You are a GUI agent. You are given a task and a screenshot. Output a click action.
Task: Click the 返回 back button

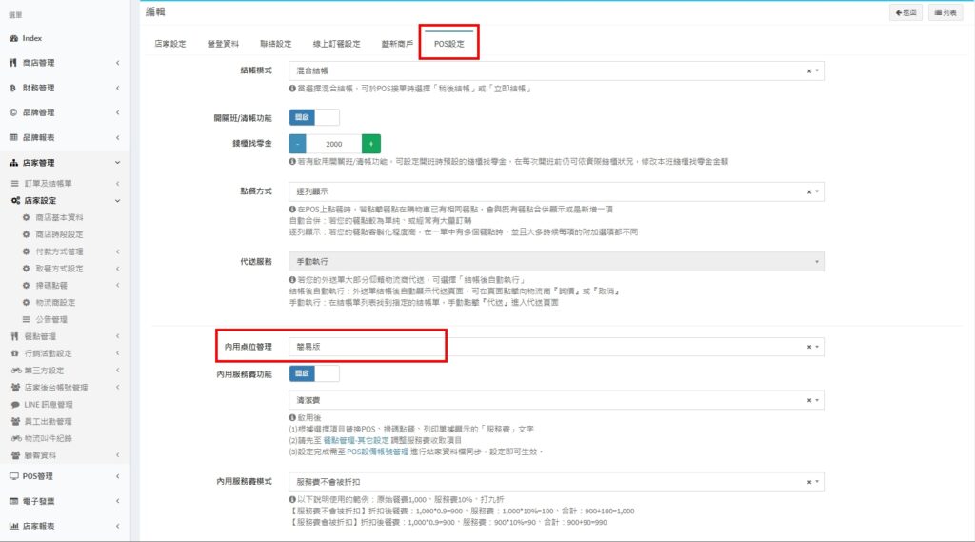(905, 12)
